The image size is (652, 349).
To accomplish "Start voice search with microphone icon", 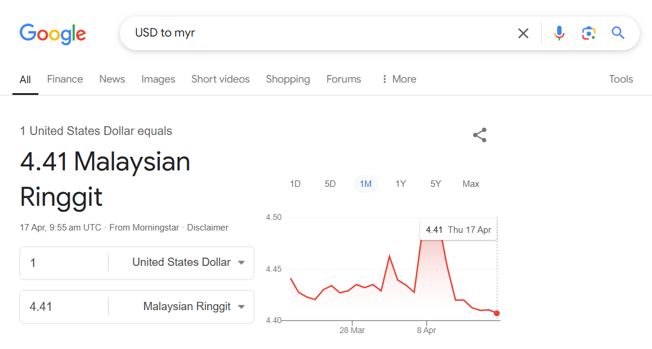I will (559, 34).
